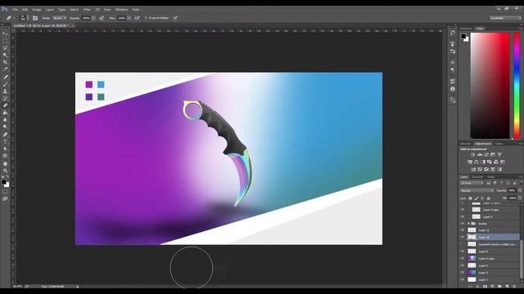Click the Delete layer trash icon
The height and width of the screenshot is (294, 524).
click(514, 287)
